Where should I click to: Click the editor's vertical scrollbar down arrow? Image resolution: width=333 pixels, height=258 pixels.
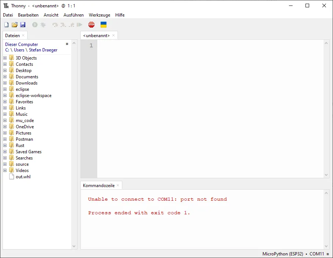[327, 175]
